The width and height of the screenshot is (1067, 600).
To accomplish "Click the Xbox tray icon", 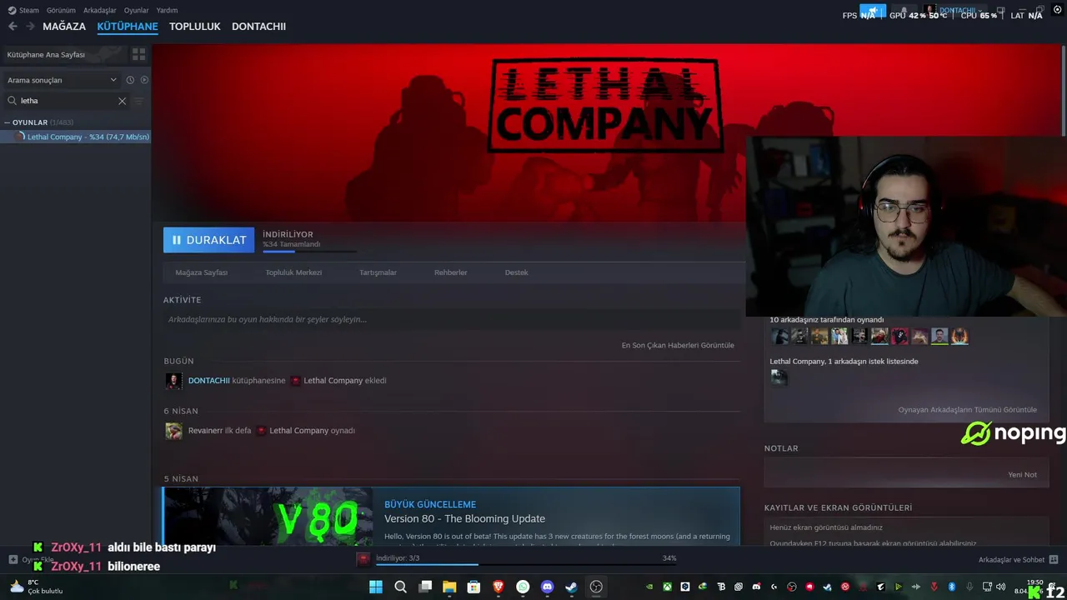I will point(668,587).
